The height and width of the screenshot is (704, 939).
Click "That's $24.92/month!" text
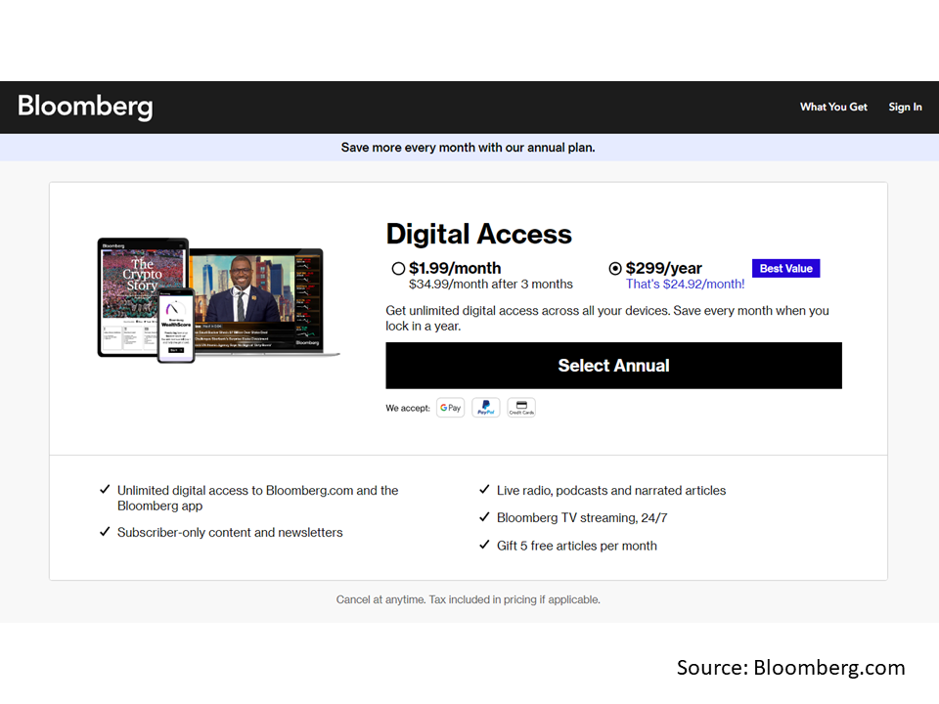[x=685, y=285]
